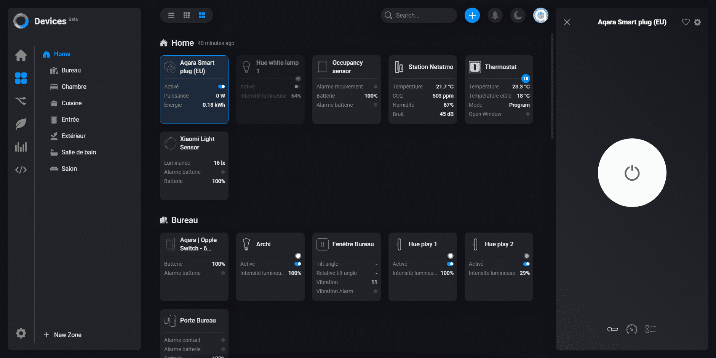
Task: Open the Insights bar chart icon
Action: click(21, 147)
